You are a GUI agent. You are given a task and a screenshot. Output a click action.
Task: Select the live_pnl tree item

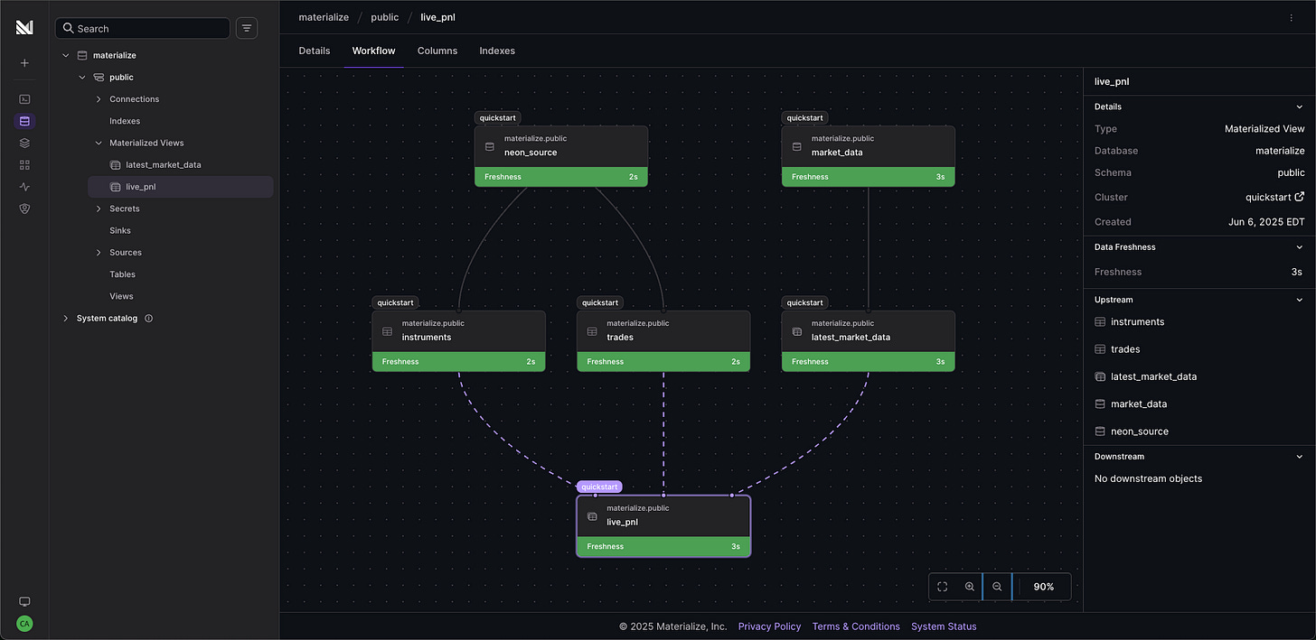click(x=181, y=187)
